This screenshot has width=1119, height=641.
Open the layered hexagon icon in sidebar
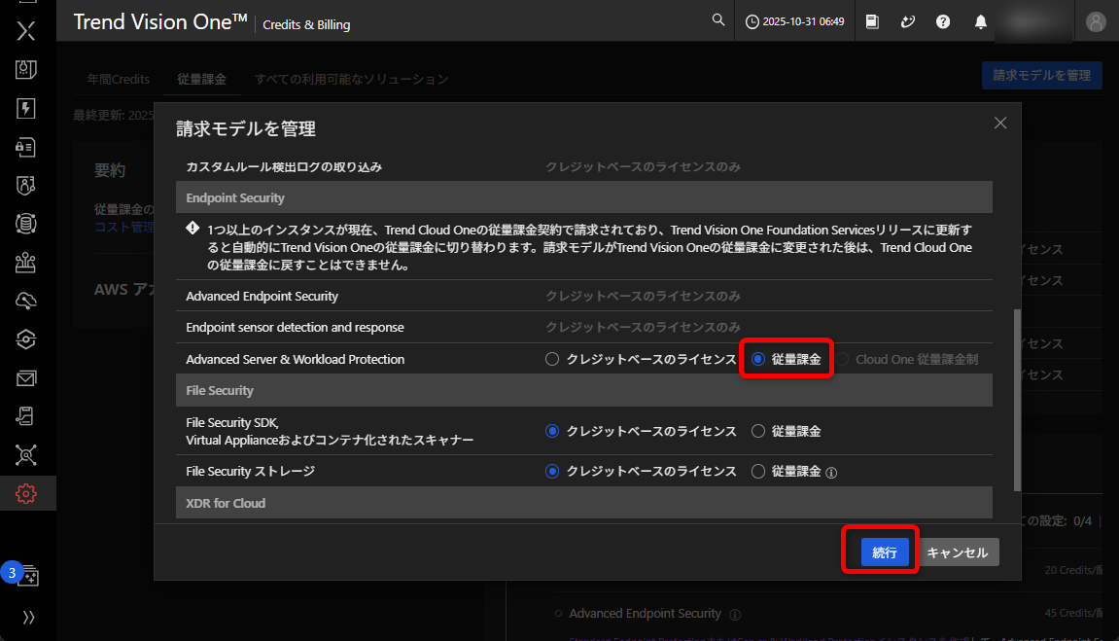tap(25, 339)
